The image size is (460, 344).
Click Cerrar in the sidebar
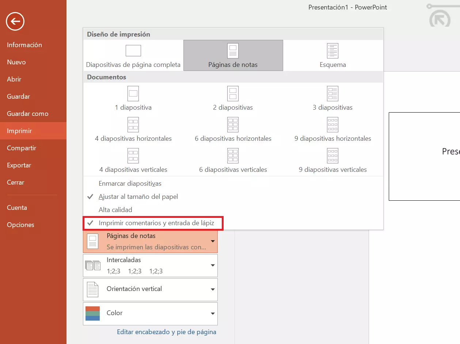(x=33, y=182)
